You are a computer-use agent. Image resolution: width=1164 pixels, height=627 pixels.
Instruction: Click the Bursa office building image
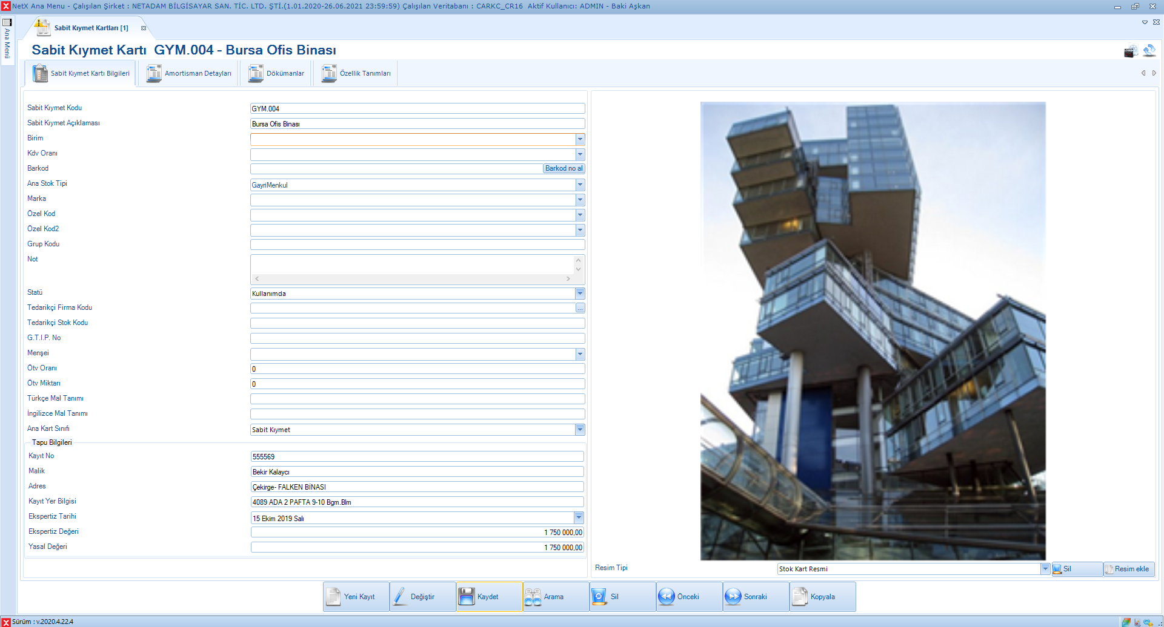coord(873,330)
